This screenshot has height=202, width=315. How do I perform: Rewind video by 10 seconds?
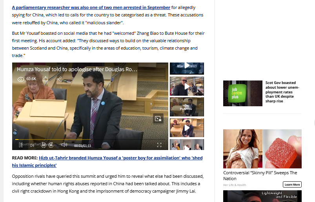[x=44, y=145]
